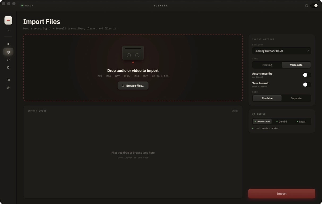322x204 pixels.
Task: Open the Leading Outdoor (LOA) category dropdown
Action: pos(282,51)
